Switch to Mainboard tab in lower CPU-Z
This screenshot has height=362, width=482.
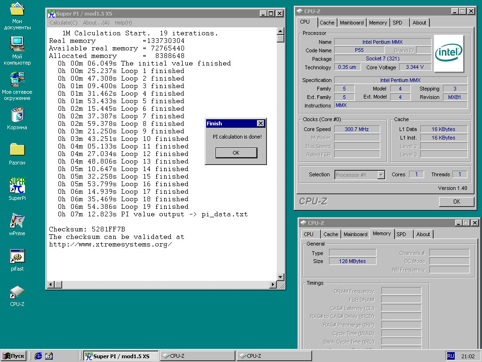click(x=355, y=234)
